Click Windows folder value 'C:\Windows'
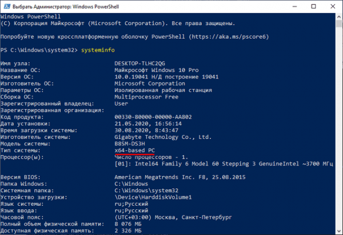The height and width of the screenshot is (235, 343). click(x=131, y=184)
